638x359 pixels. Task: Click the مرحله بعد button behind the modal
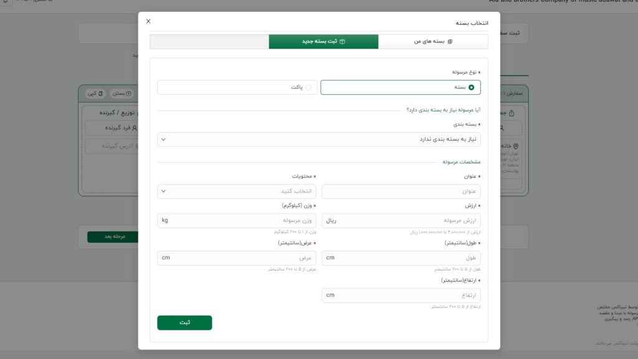112,238
